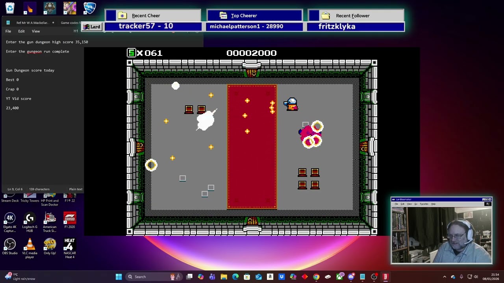Click the microphone icon in system tray
Image resolution: width=504 pixels, height=283 pixels.
pos(461,277)
